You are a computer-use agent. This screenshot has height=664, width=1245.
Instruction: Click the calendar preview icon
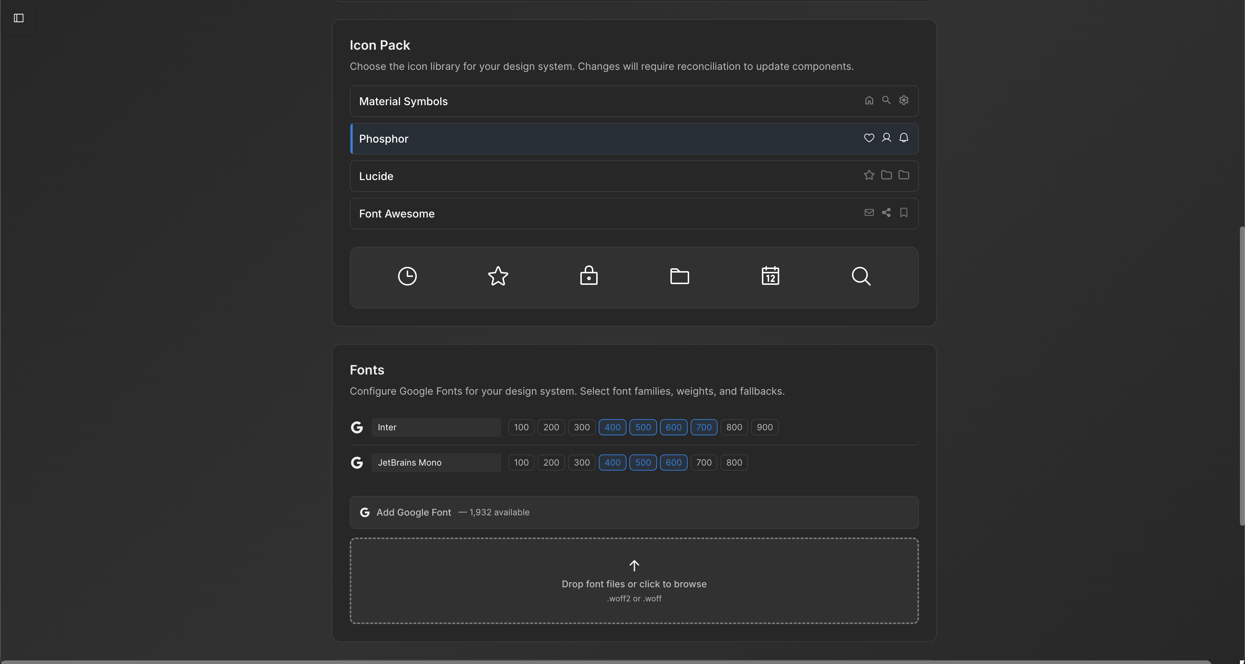[770, 276]
